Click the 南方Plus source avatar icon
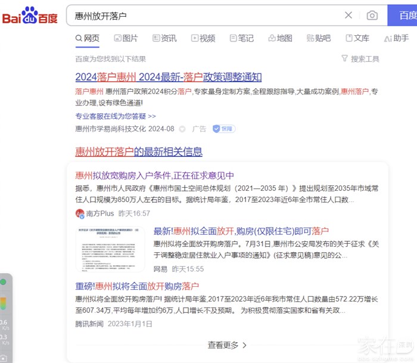Screen dimensions: 417x363 [x=80, y=213]
